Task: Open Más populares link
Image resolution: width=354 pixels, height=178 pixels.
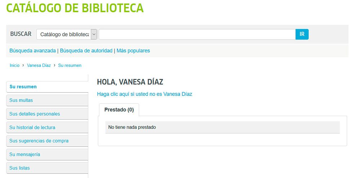Action: pos(133,51)
